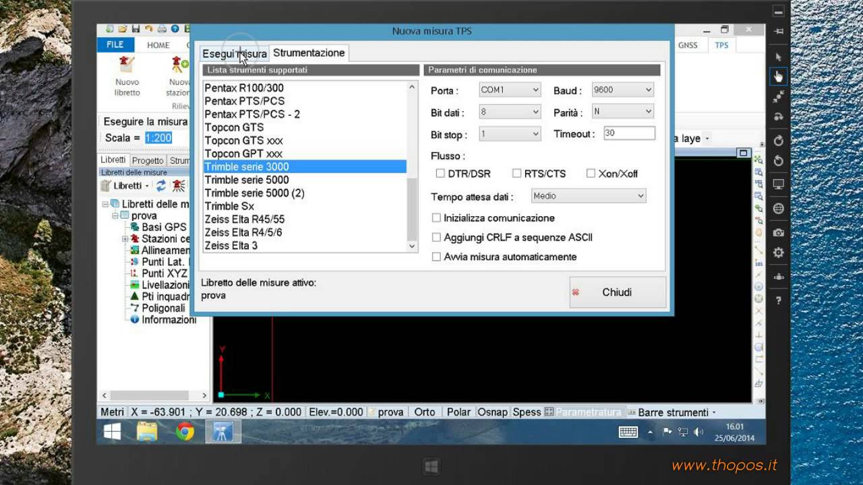Click the collapse arrows icon in sidebar
863x485 pixels.
coord(779,98)
